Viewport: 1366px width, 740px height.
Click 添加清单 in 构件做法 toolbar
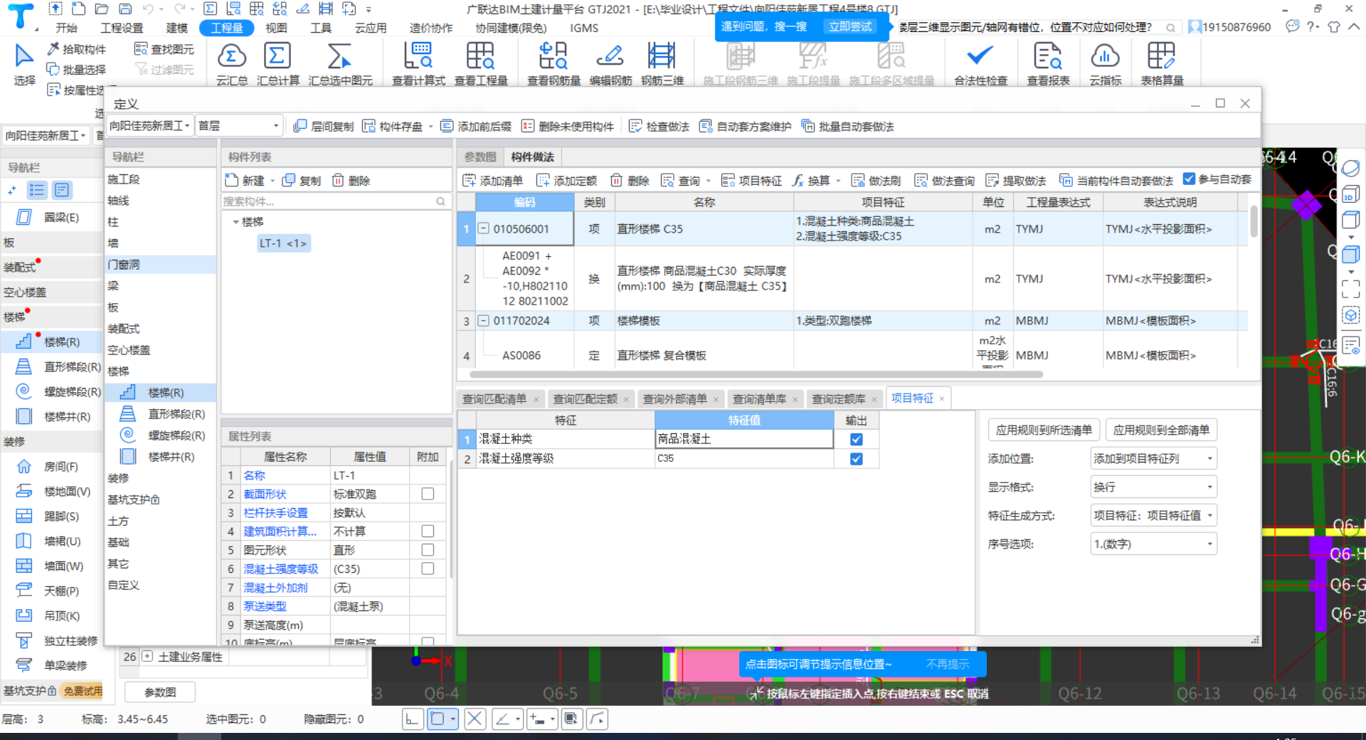point(493,181)
